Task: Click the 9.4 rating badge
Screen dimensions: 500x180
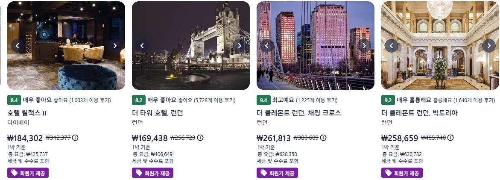Action: tap(263, 100)
